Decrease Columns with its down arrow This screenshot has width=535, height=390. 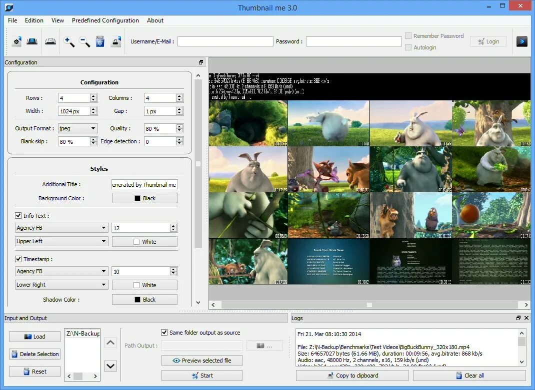[x=179, y=100]
